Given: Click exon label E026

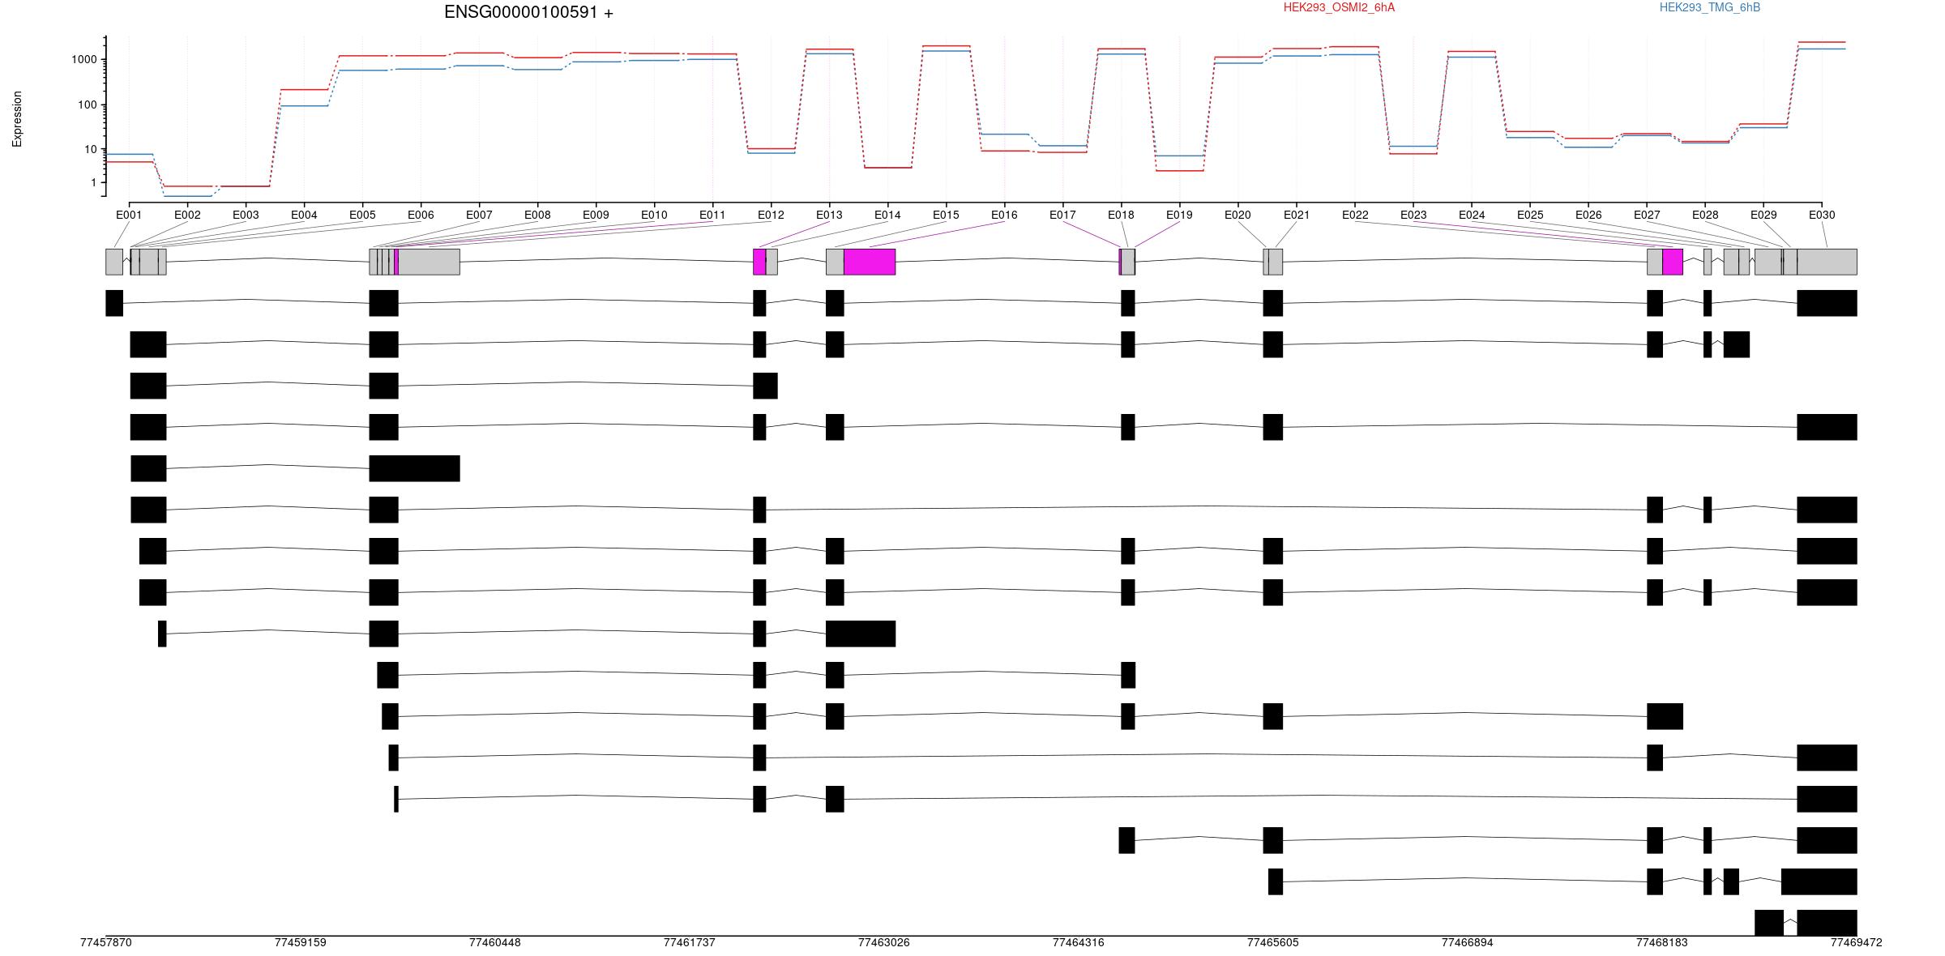Looking at the screenshot, I should tap(1588, 215).
